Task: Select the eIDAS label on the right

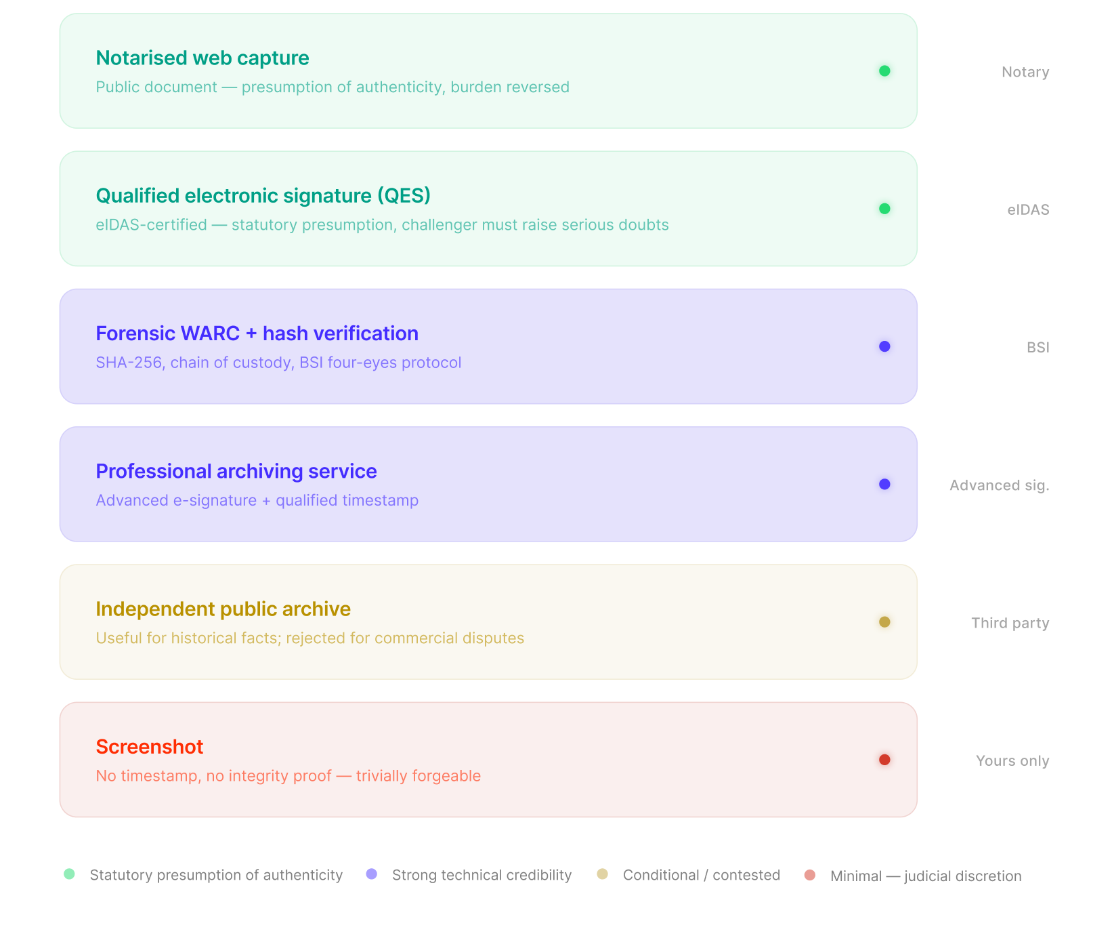Action: pyautogui.click(x=1027, y=209)
